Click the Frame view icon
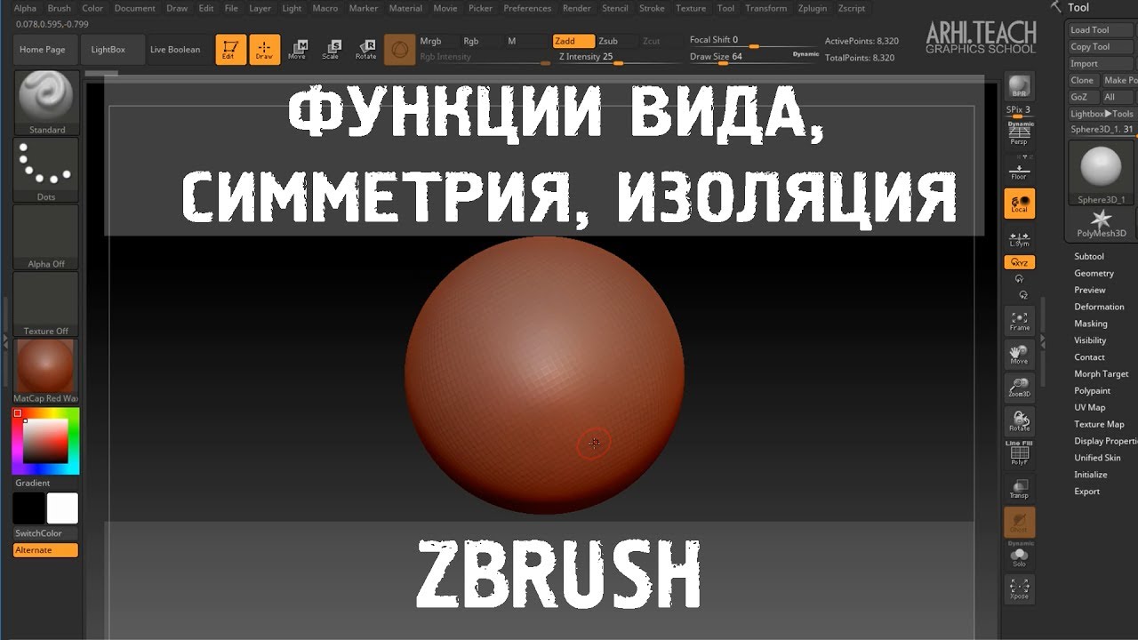This screenshot has height=640, width=1138. tap(1019, 321)
